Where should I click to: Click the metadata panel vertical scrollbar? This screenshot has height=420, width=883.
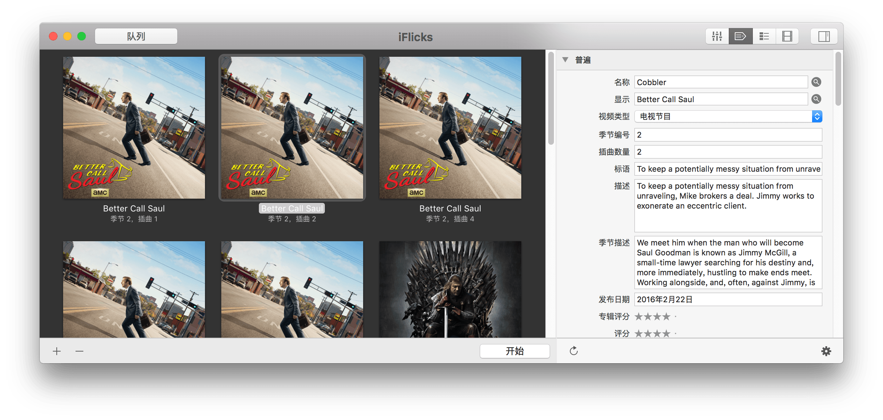click(838, 79)
